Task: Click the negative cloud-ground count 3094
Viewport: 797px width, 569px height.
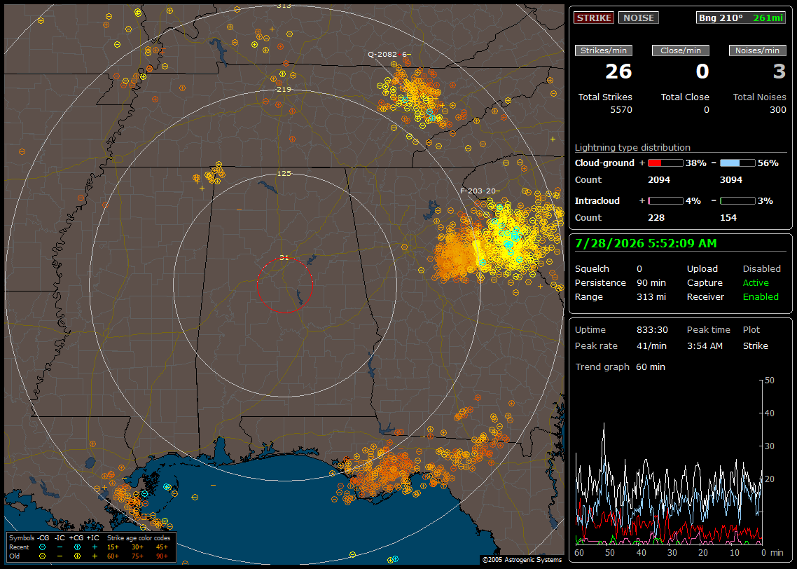Action: click(x=731, y=180)
